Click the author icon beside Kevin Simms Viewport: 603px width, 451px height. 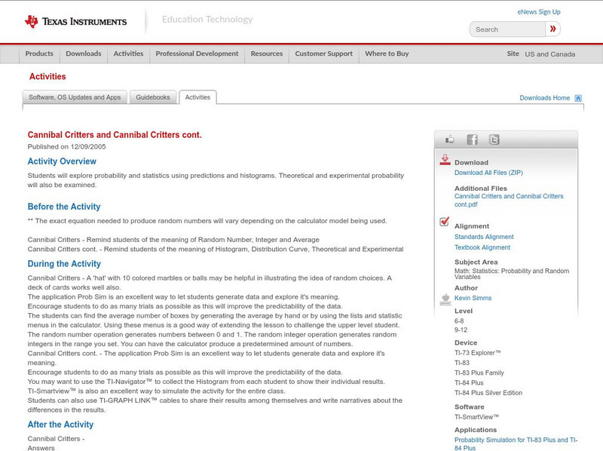point(445,299)
